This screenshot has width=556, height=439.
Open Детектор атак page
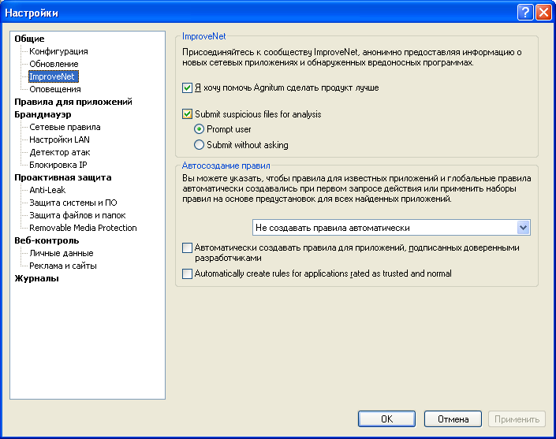pyautogui.click(x=60, y=152)
